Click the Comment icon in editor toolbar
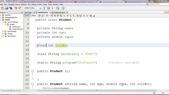Viewport: 169px width, 95px height. [x=91, y=16]
